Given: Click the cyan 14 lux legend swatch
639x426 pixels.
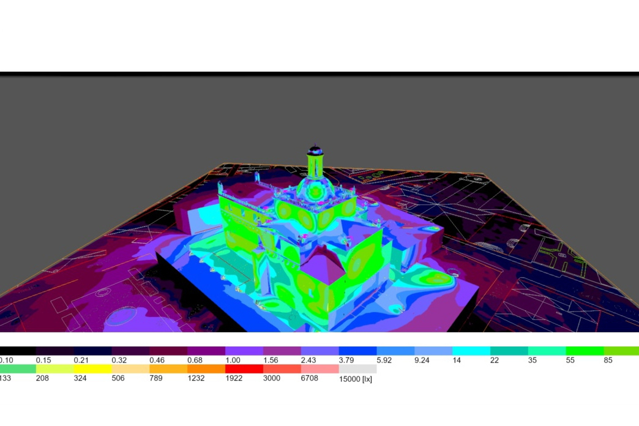Looking at the screenshot, I should [471, 351].
